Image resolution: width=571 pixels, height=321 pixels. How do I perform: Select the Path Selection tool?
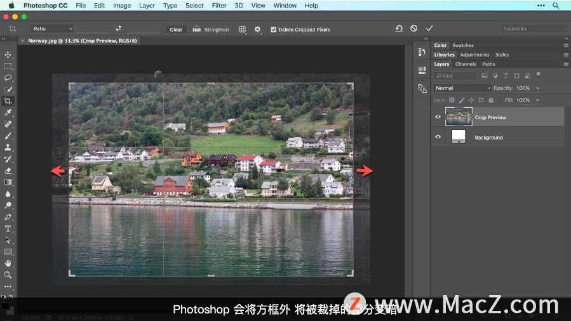point(8,240)
